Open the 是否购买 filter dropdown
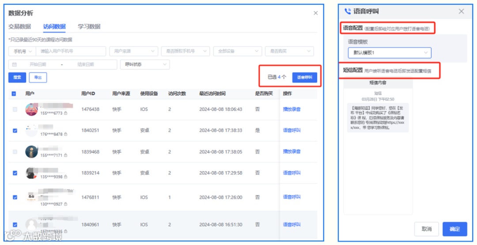Screen dimensions: 477x245 [289, 51]
